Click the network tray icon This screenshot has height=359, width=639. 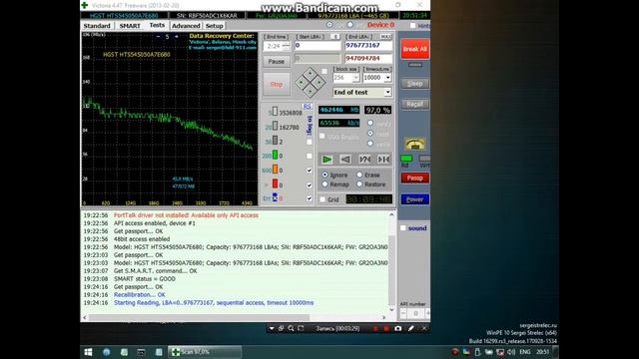point(500,352)
